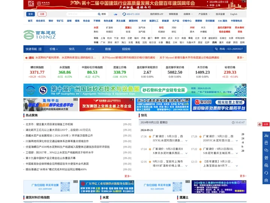Click the 螺纹钢指数 3371.77 value

(37, 72)
